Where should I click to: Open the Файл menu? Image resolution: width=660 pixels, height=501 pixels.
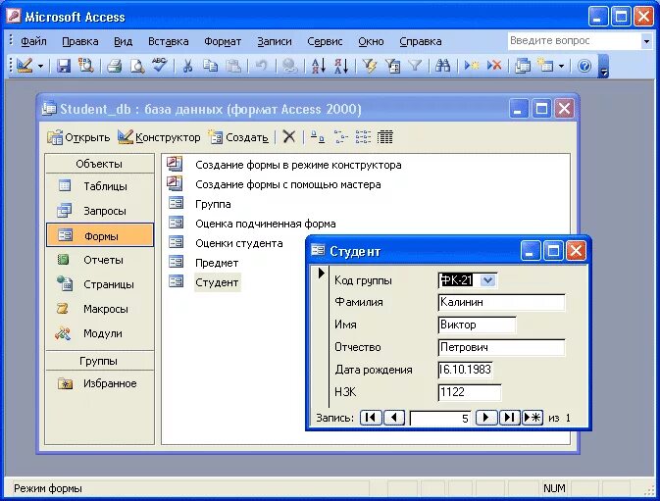pos(33,41)
